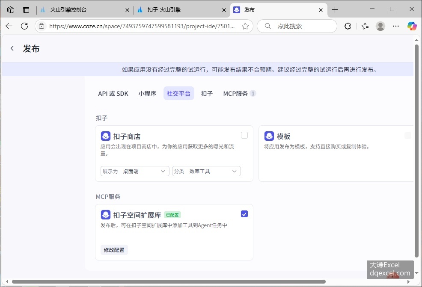Screen dimensions: 422x287
Task: Click the scroll up arrow
Action: point(416,40)
